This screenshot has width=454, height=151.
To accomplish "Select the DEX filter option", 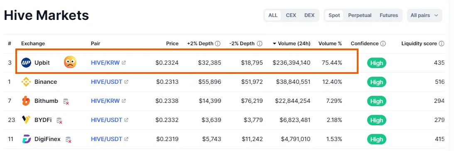I will (309, 15).
